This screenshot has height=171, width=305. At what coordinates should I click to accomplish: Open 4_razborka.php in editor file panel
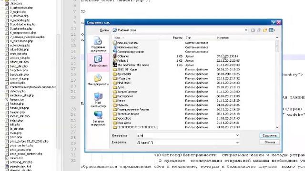click(x=20, y=20)
